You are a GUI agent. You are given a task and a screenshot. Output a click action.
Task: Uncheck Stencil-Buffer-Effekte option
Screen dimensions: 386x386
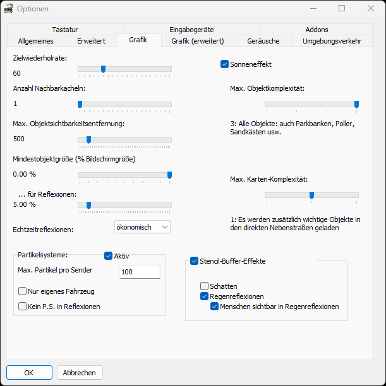click(x=195, y=260)
